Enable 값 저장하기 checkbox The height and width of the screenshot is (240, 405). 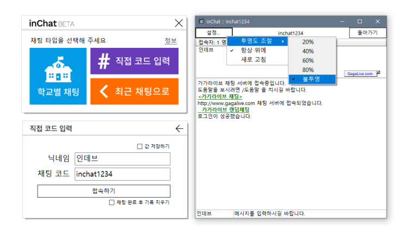tap(140, 146)
